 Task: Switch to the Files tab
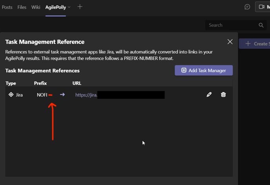click(x=22, y=7)
